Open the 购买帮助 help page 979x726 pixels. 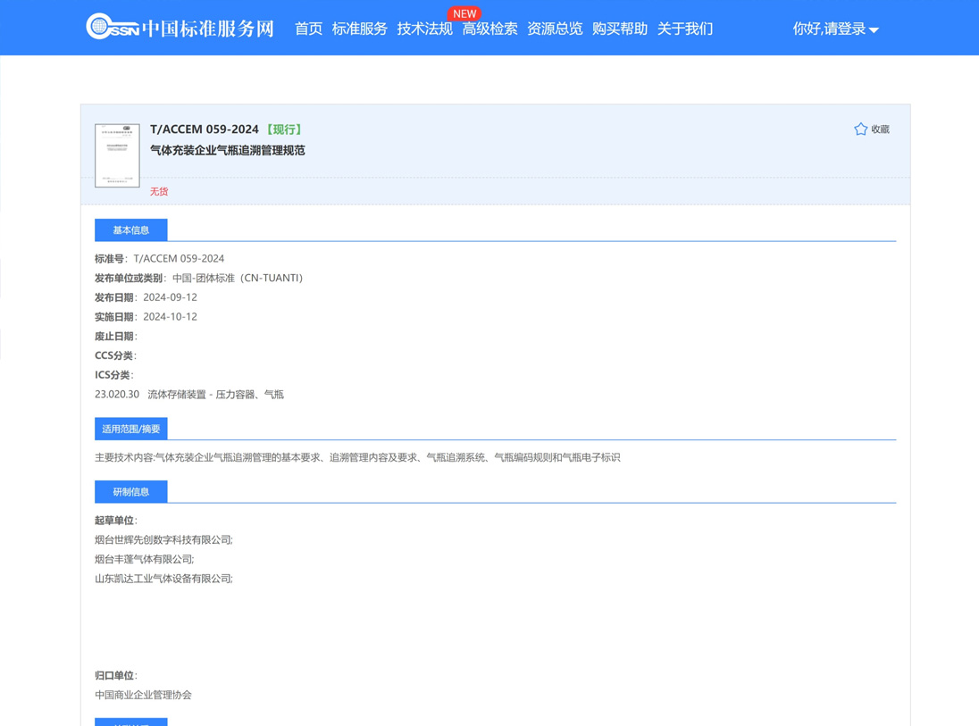(620, 29)
